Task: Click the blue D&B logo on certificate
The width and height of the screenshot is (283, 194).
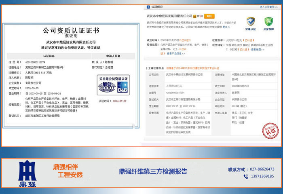Action: click(122, 87)
